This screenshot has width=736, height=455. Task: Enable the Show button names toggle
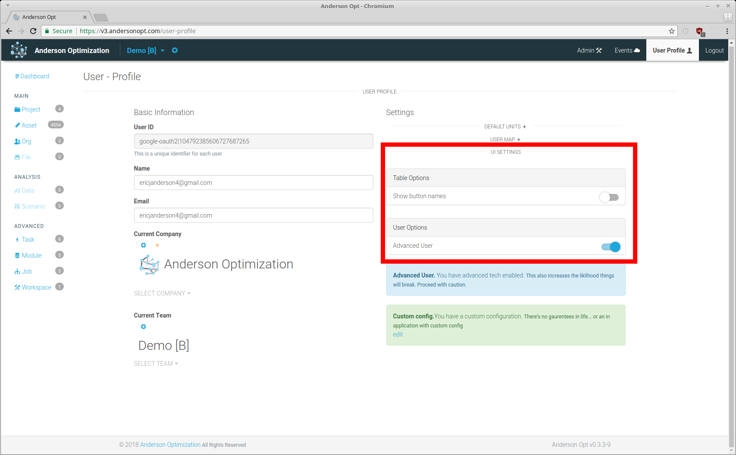[609, 197]
